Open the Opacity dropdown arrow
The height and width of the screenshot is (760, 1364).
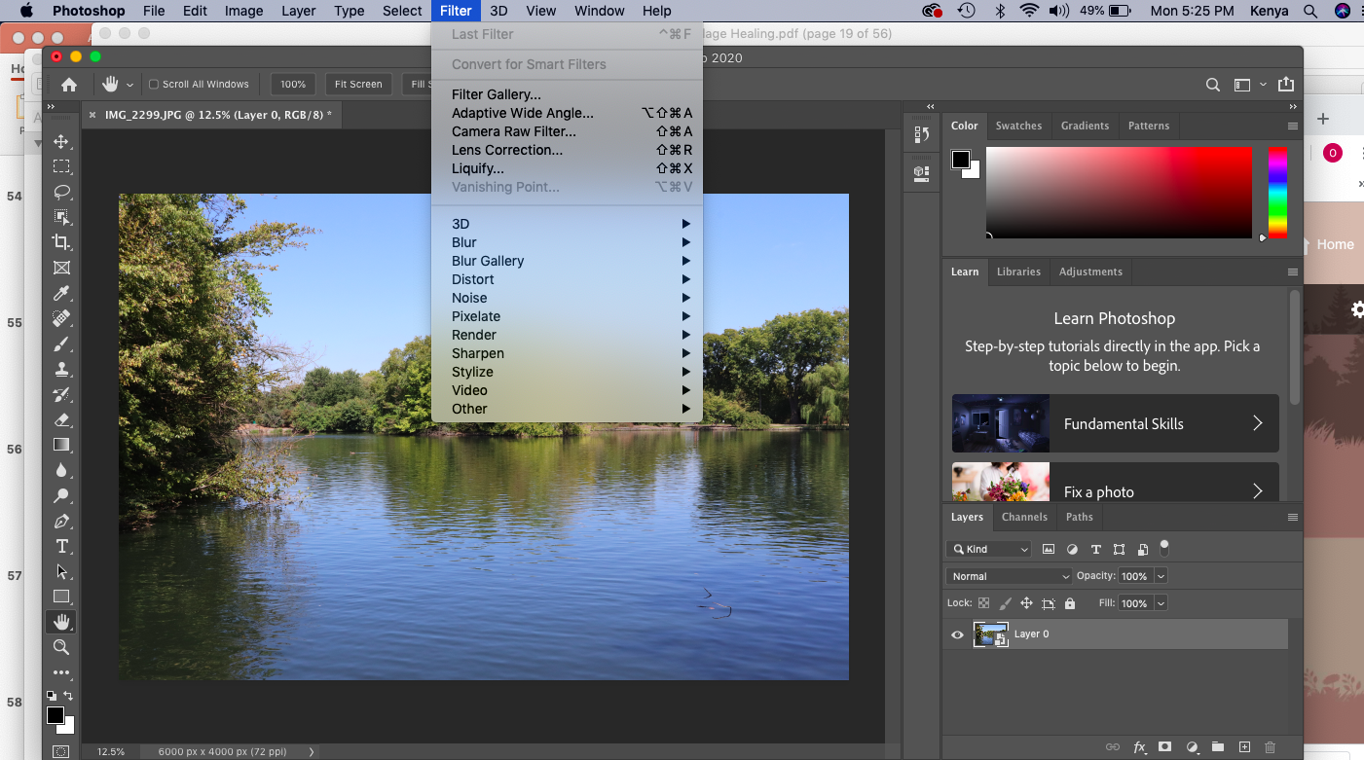tap(1162, 575)
